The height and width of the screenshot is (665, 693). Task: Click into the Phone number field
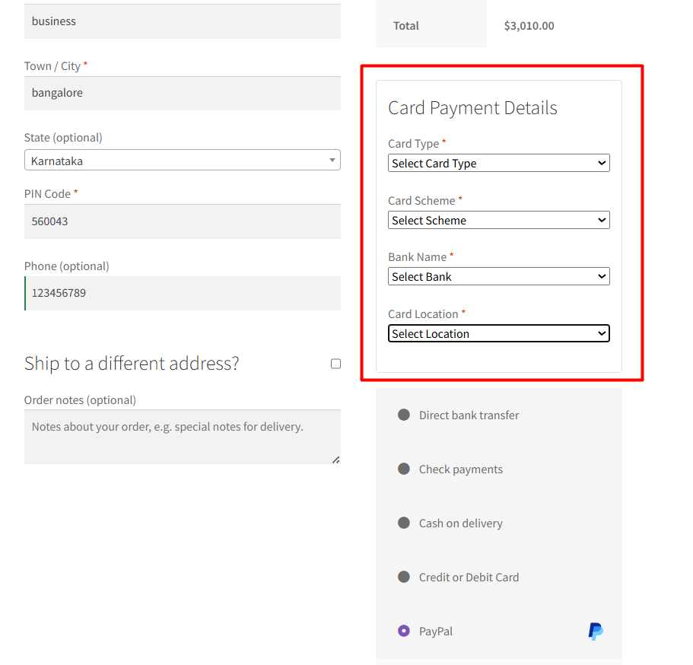pos(182,293)
